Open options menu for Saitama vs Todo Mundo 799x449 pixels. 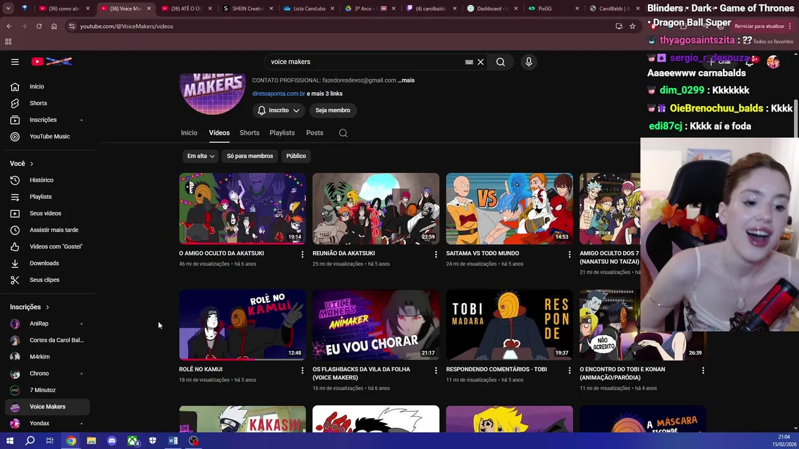coord(569,254)
